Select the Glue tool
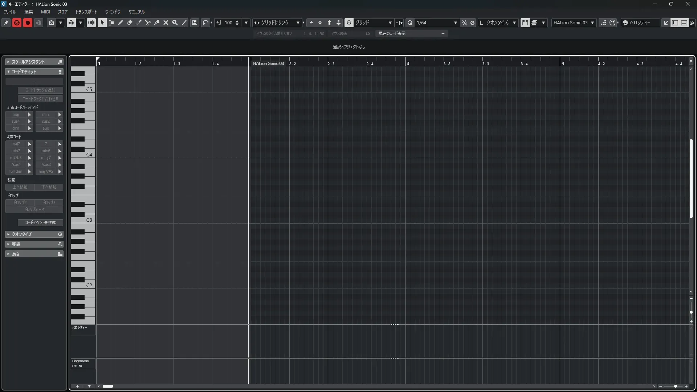697x392 pixels. (x=157, y=23)
